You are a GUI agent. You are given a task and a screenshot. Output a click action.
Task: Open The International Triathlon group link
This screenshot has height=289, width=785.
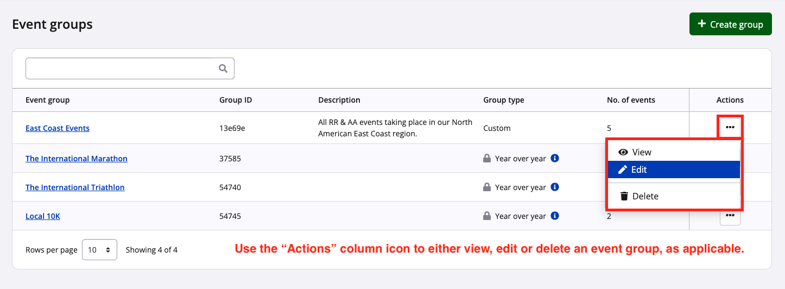pos(75,187)
